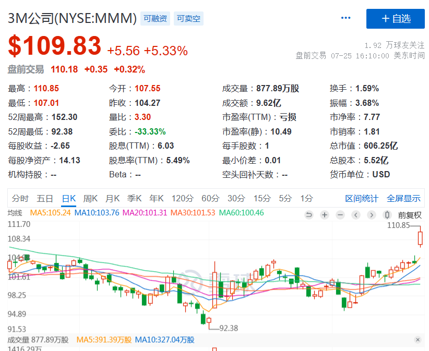Screen dimensions: 429x351
Task: Move chart left with left chevron icon
Action: [x=356, y=215]
